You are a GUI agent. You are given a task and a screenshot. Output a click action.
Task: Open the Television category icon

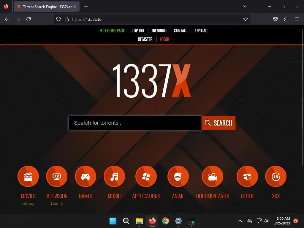tap(57, 176)
